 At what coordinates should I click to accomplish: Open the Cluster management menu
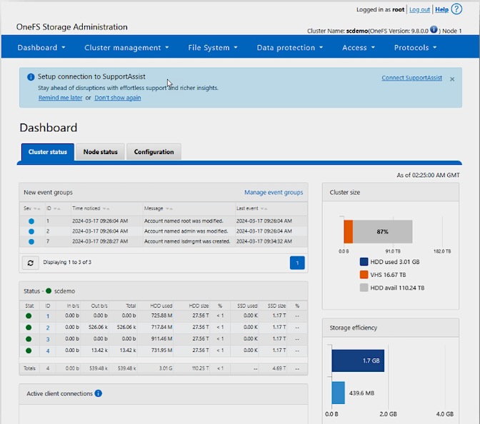(126, 47)
